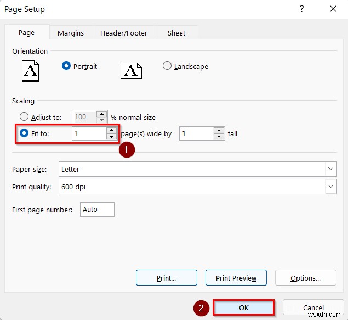Switch to the Margins tab
This screenshot has height=320, width=348.
pyautogui.click(x=71, y=33)
